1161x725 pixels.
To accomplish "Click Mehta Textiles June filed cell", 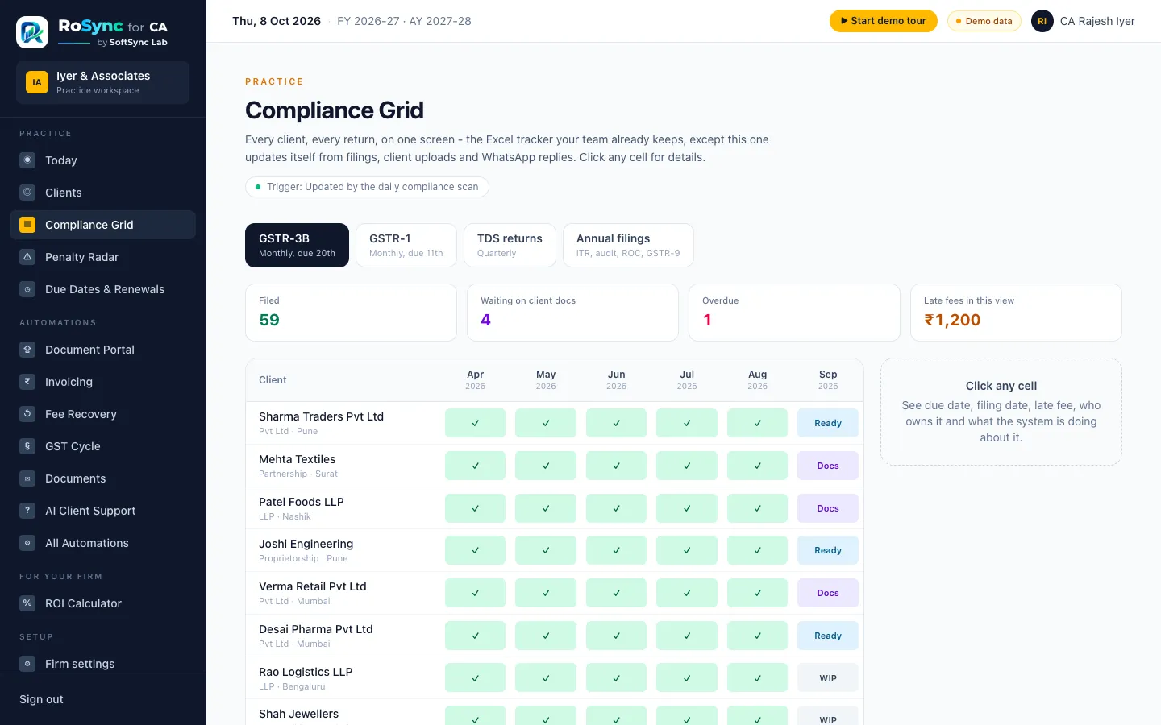I will [x=617, y=466].
